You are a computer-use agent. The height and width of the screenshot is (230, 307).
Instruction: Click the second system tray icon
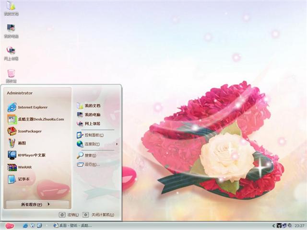click(284, 226)
